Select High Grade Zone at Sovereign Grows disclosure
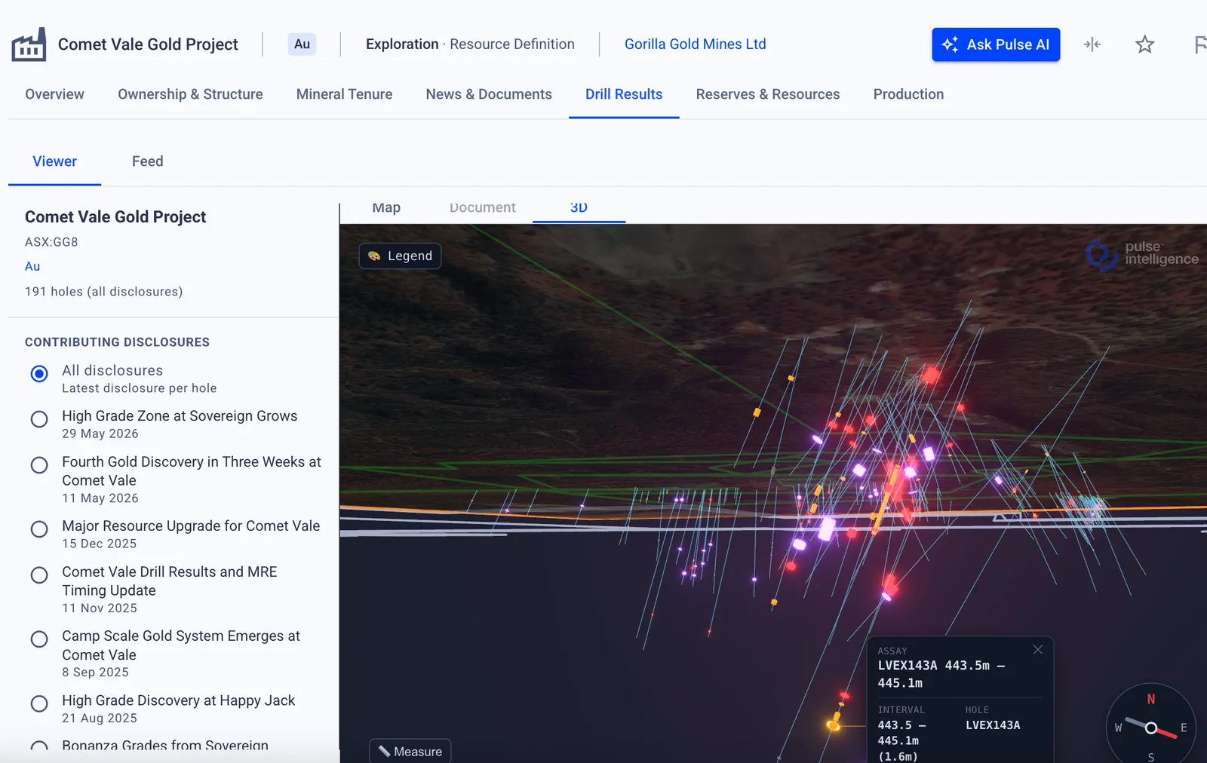Image resolution: width=1207 pixels, height=763 pixels. pyautogui.click(x=39, y=419)
